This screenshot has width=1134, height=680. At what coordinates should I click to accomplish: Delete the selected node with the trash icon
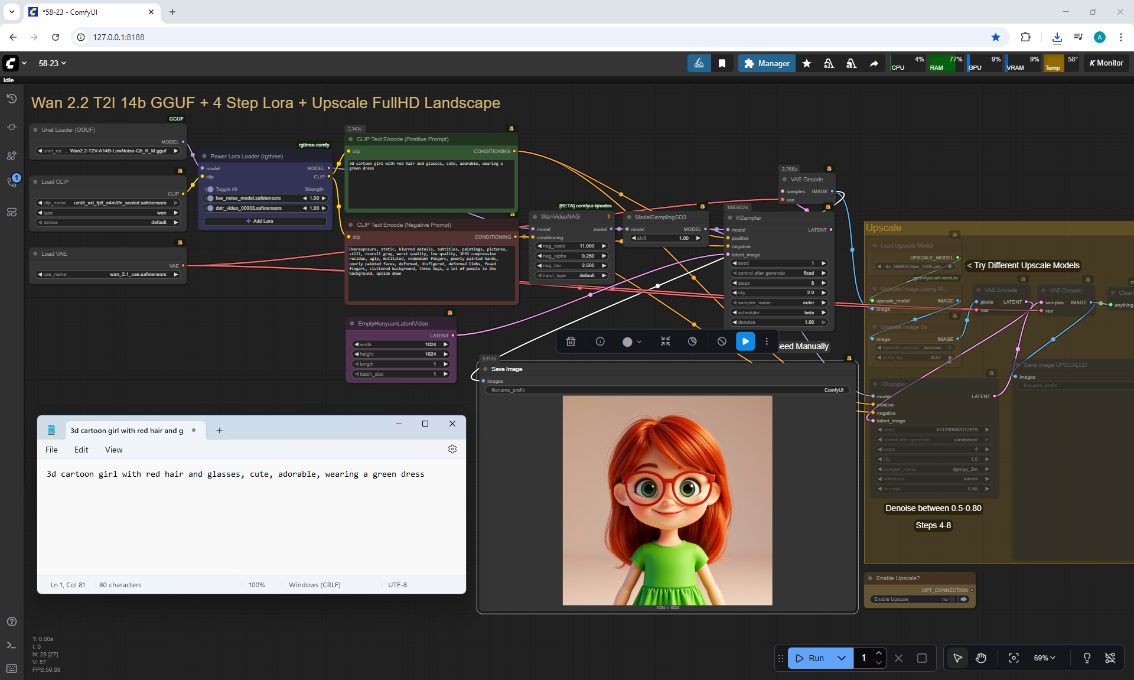571,341
